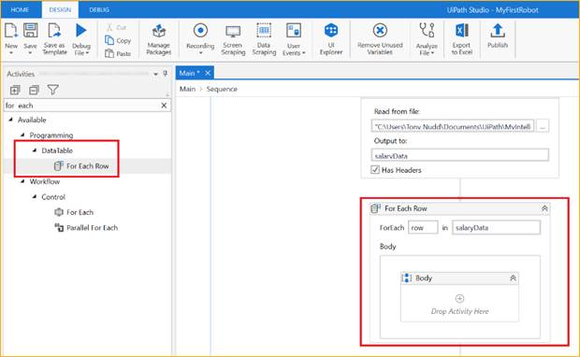Toggle the Has Headers checkbox
The width and height of the screenshot is (580, 357).
click(375, 170)
